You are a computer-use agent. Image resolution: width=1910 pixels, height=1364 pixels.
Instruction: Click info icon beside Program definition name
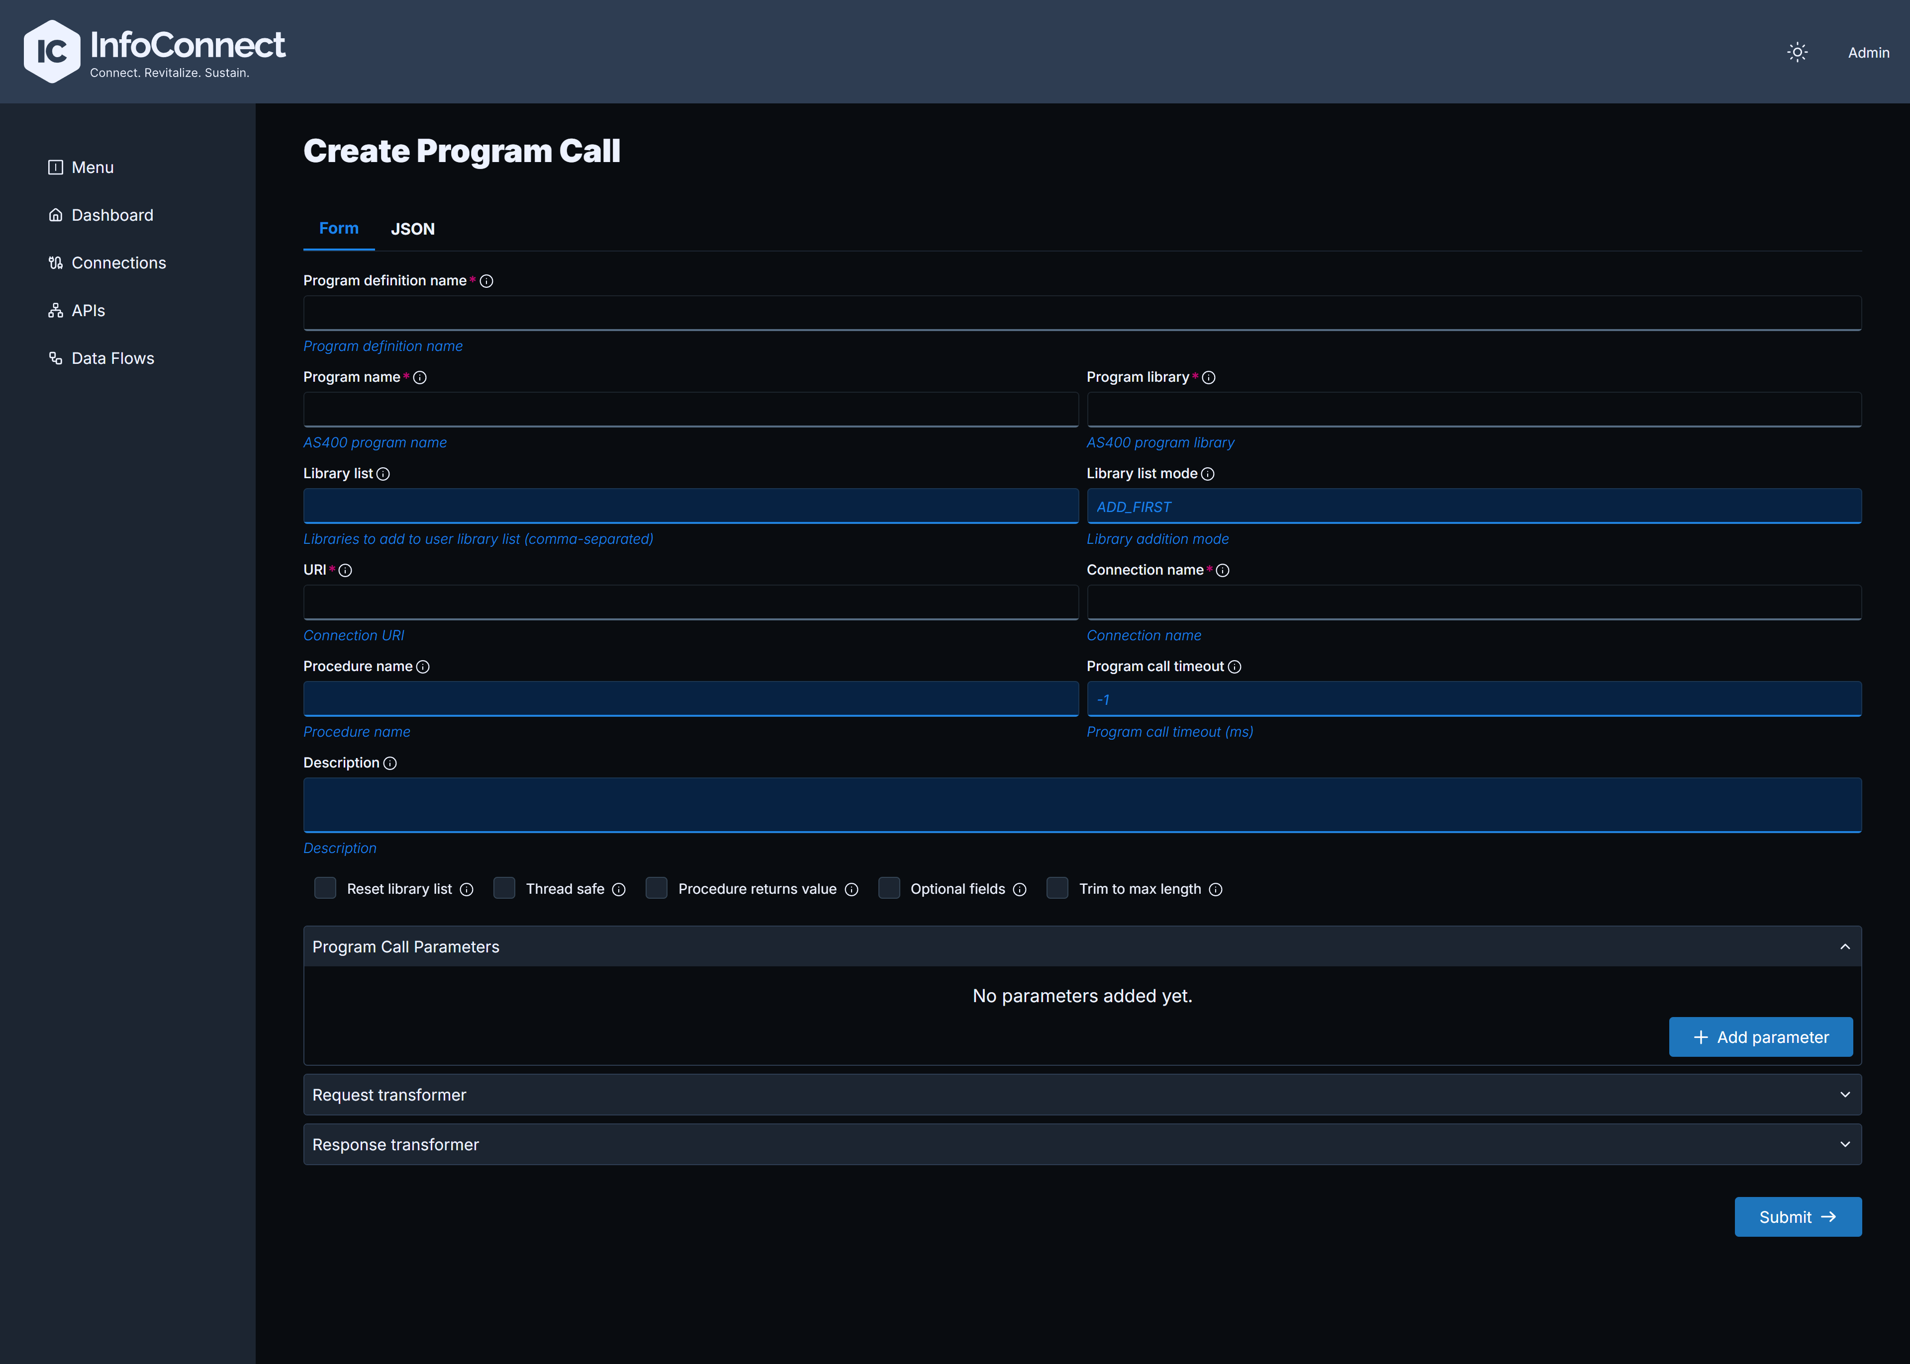pyautogui.click(x=486, y=281)
